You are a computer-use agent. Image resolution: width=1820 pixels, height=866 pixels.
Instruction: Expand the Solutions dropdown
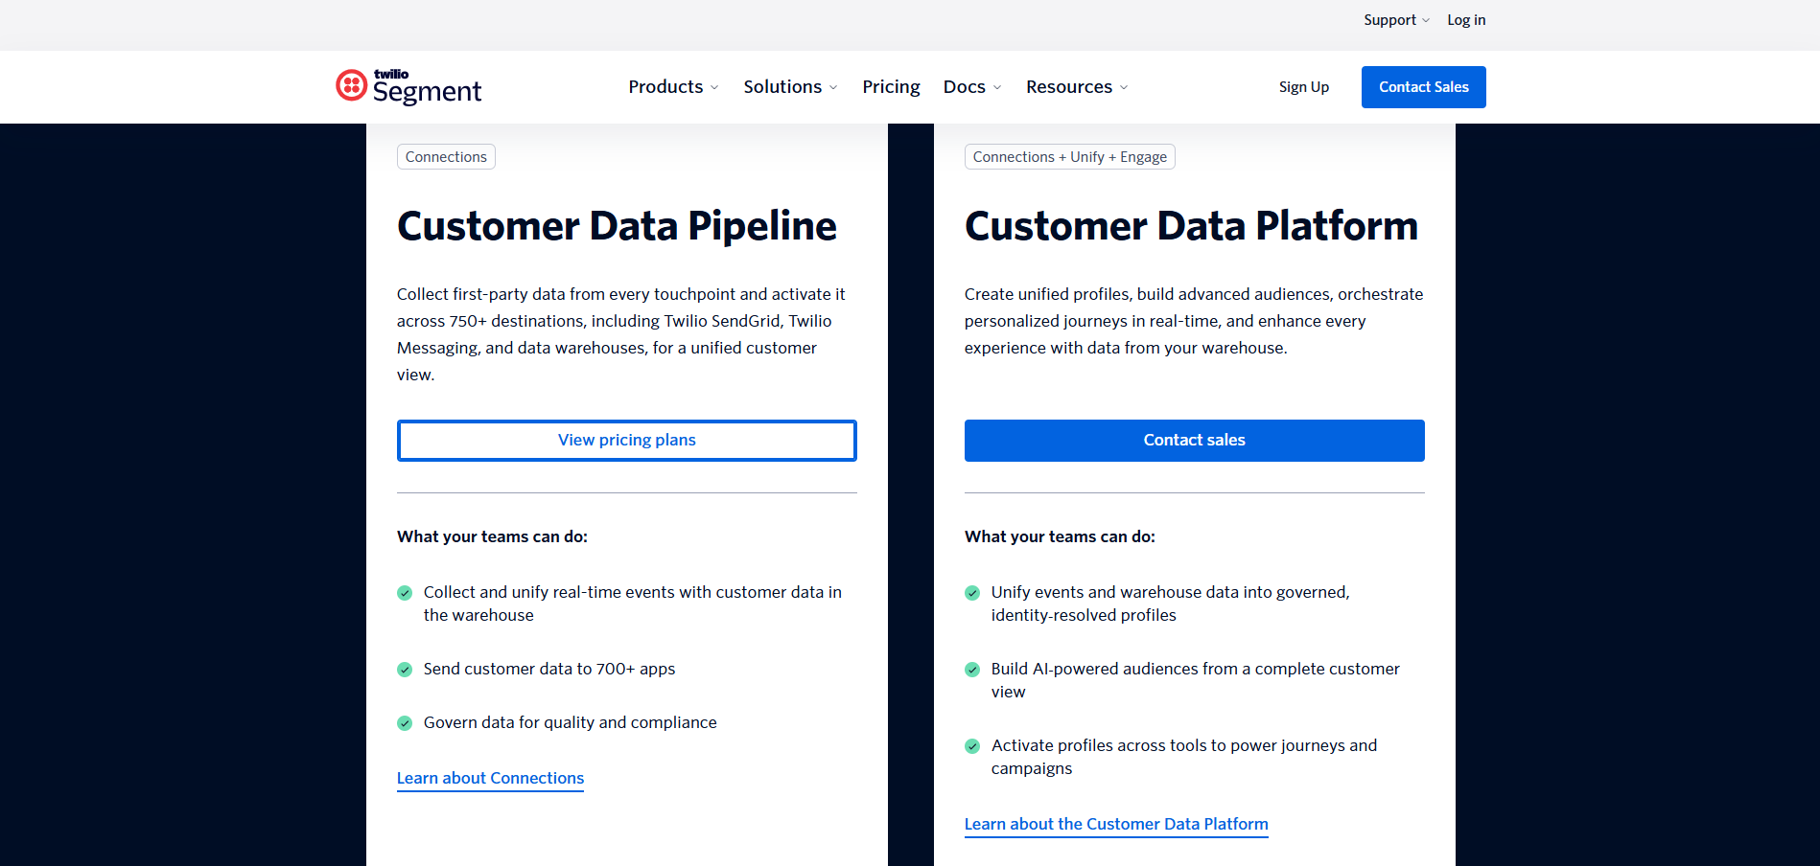point(789,86)
